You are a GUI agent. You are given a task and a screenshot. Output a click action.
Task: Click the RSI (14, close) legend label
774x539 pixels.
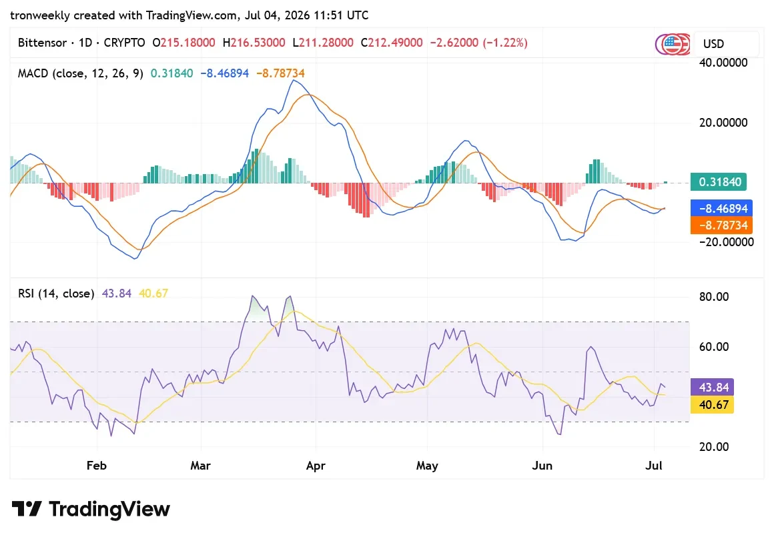click(56, 294)
